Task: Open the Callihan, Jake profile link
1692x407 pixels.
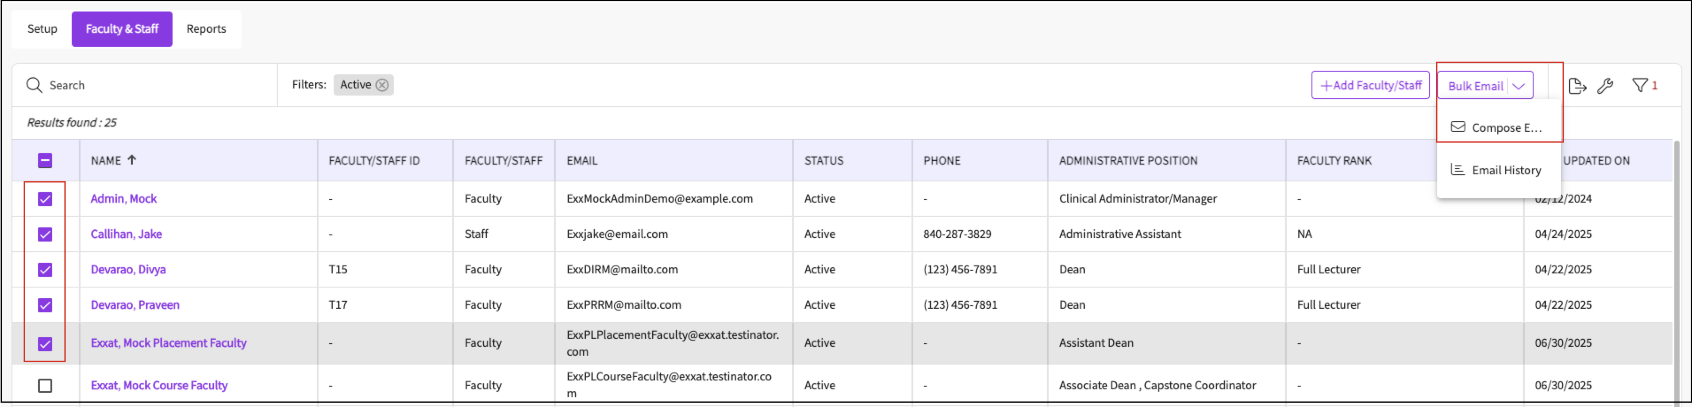Action: (126, 234)
